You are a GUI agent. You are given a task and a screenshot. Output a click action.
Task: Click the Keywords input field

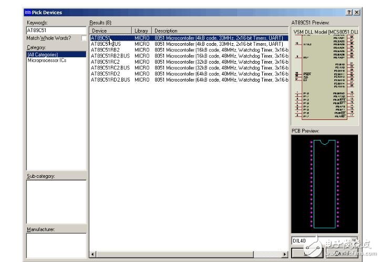coord(56,31)
